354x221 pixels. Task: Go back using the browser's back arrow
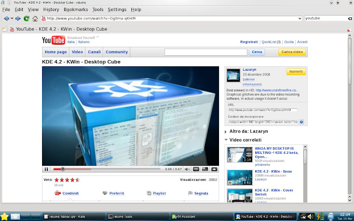[x=7, y=19]
